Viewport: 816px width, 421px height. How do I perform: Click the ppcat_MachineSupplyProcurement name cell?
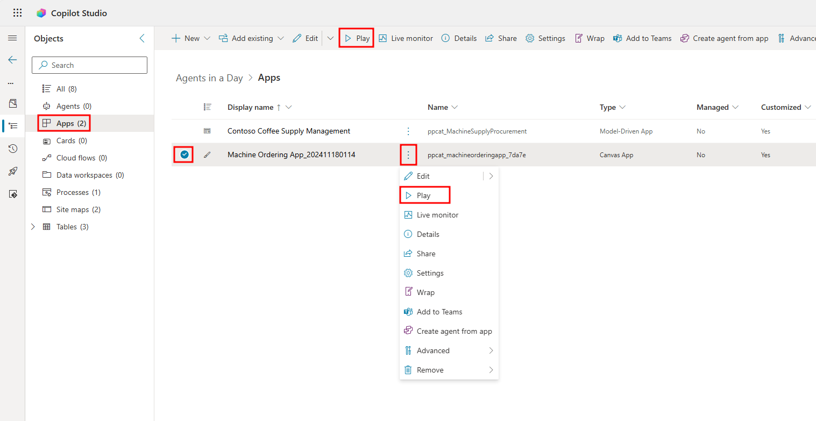[477, 131]
